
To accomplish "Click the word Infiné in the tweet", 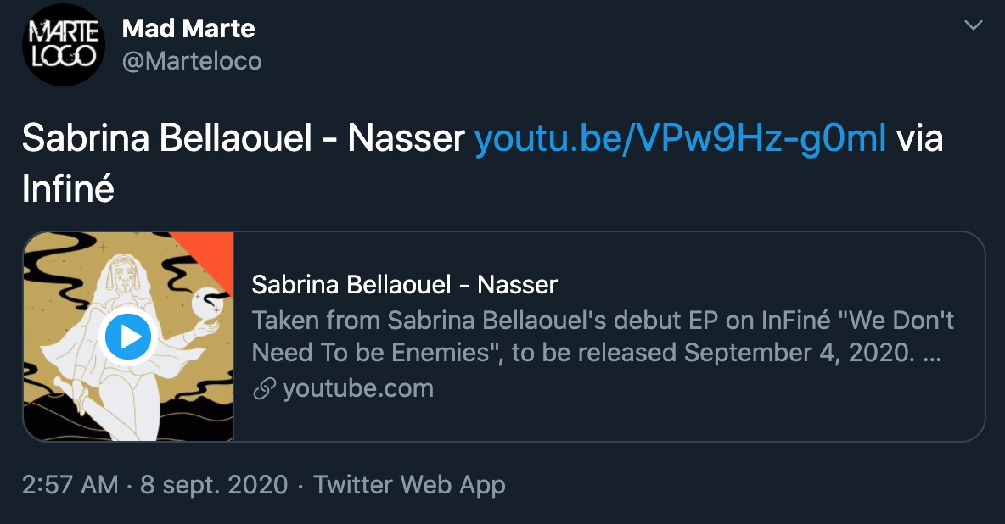I will coord(68,189).
